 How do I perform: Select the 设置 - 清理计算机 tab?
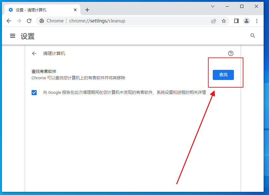coord(42,10)
